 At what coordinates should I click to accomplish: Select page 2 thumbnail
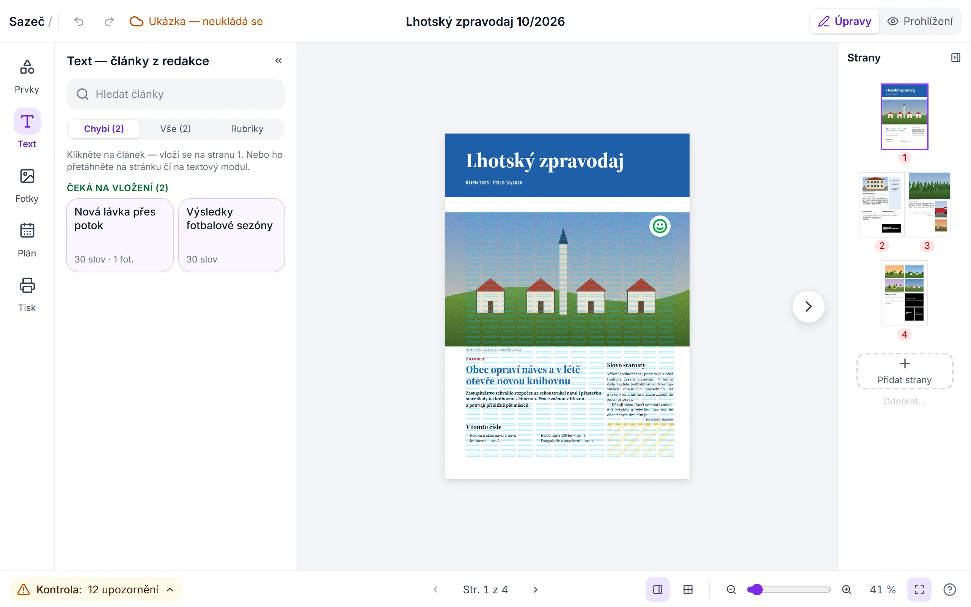[881, 205]
